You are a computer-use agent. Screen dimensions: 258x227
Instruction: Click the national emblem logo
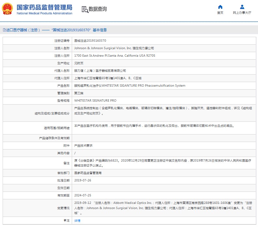tap(8, 9)
